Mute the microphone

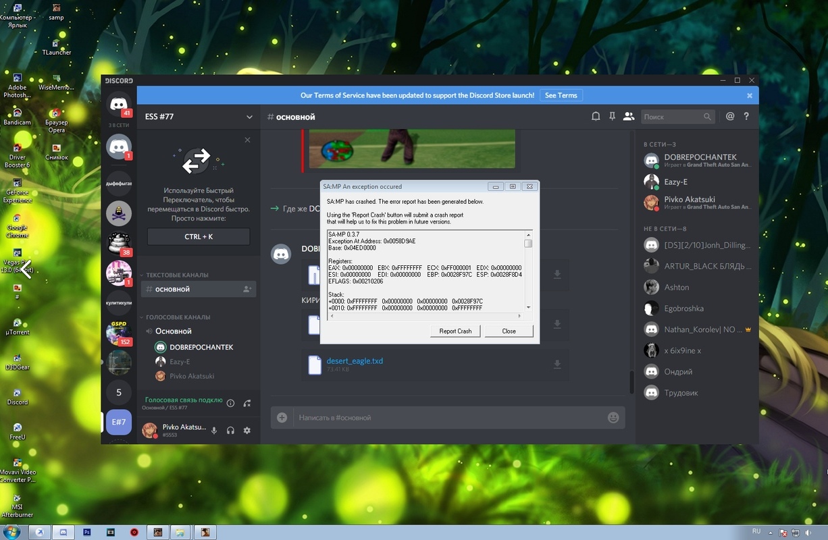214,431
